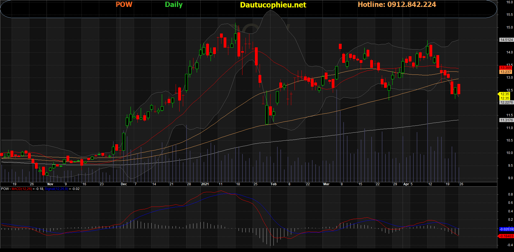
Task: Click the 14.5124 upper band price tag
Action: [x=506, y=40]
